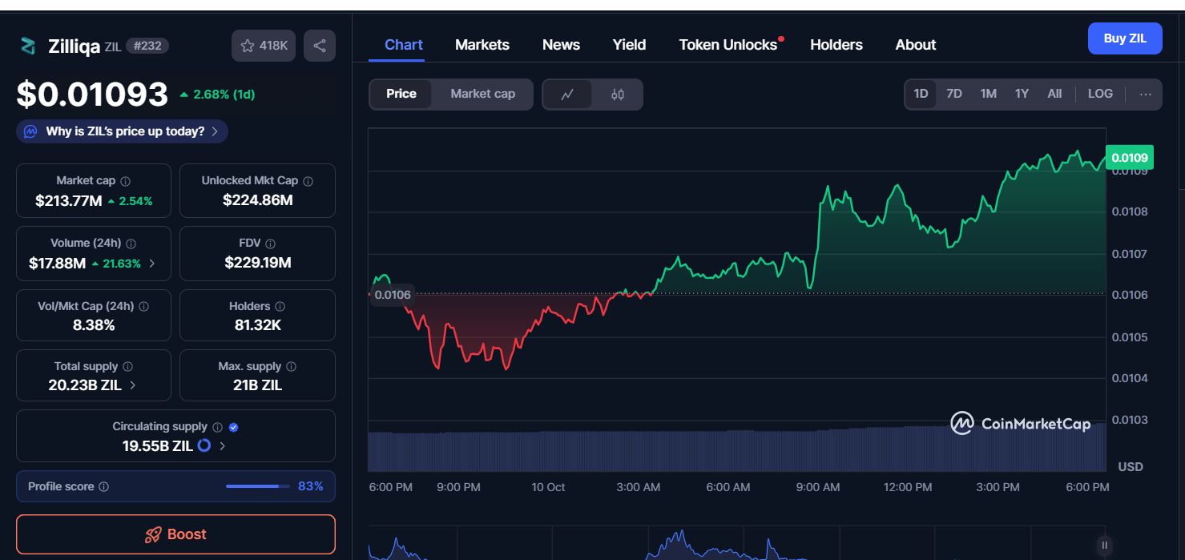
Task: Click the Profile score info icon
Action: click(104, 486)
